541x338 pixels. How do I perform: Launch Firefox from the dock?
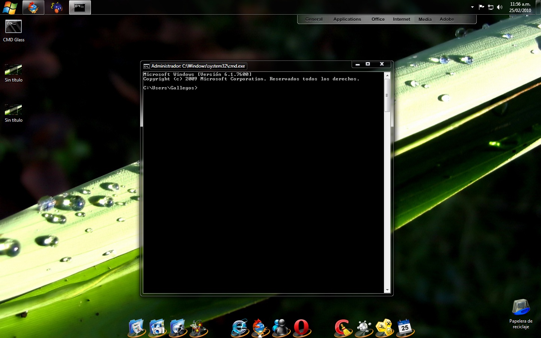[x=260, y=327]
